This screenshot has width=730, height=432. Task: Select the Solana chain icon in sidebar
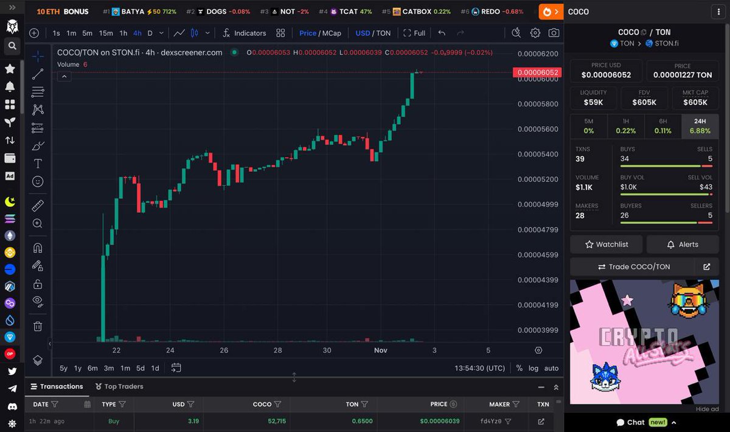click(10, 218)
